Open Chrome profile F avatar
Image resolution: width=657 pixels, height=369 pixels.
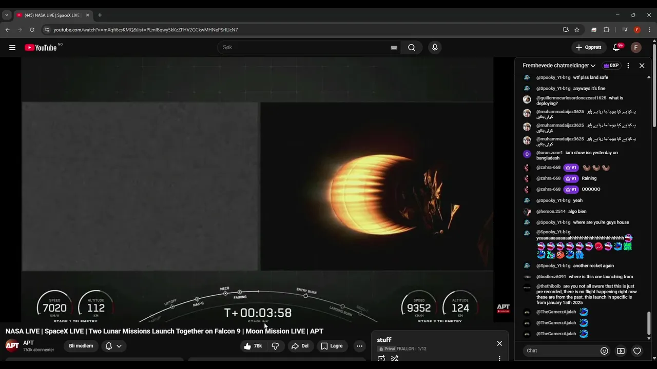(x=637, y=30)
